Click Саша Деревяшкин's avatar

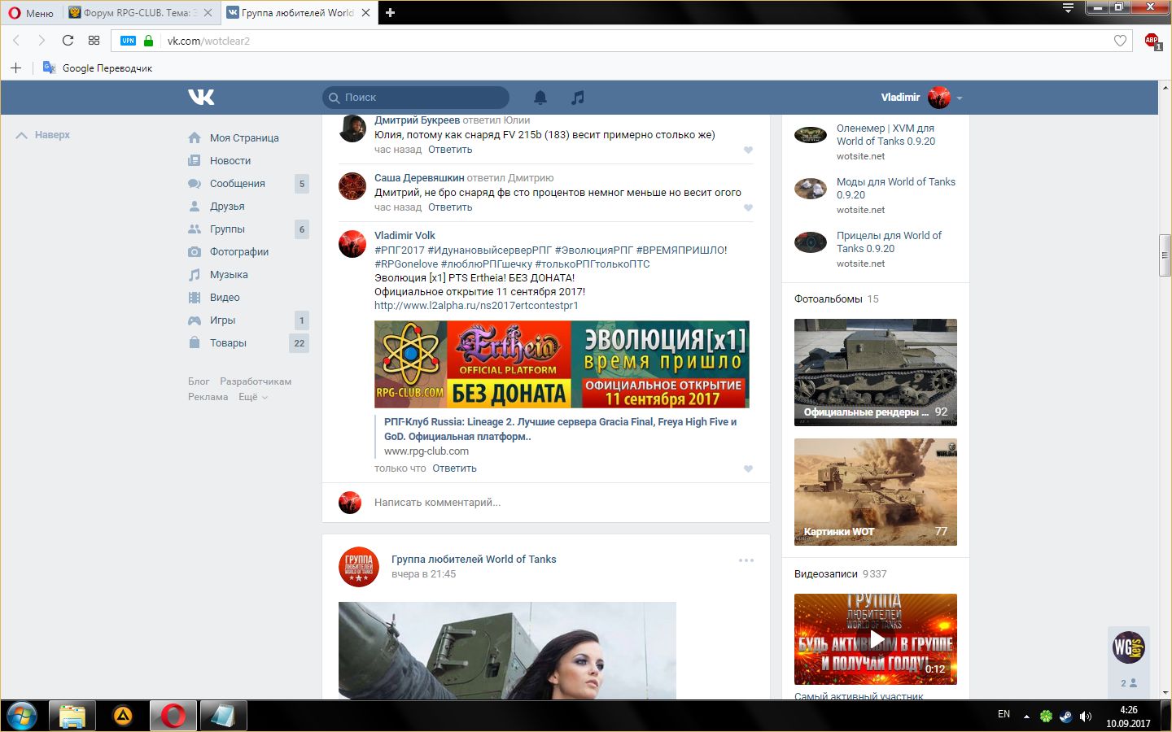coord(352,186)
